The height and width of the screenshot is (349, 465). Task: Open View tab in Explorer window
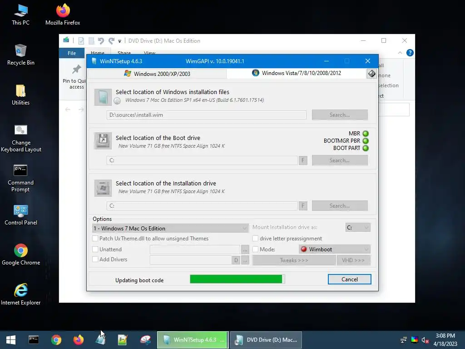[x=149, y=53]
